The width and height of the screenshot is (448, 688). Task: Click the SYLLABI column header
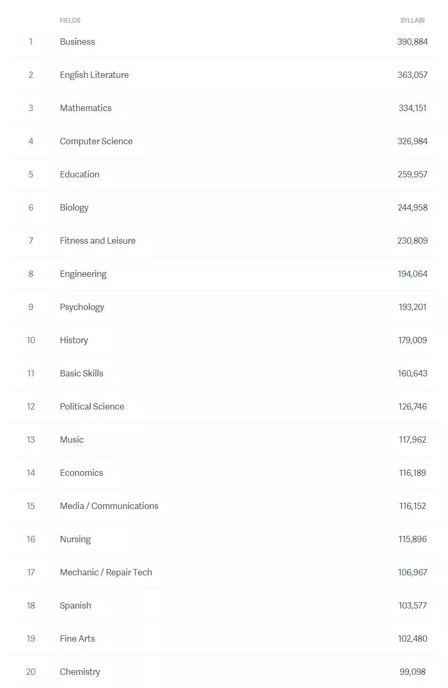pos(413,21)
